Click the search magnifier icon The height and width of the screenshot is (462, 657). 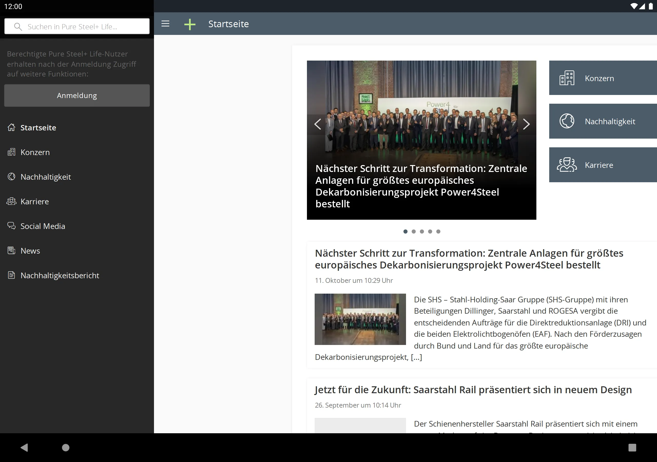[x=18, y=27]
